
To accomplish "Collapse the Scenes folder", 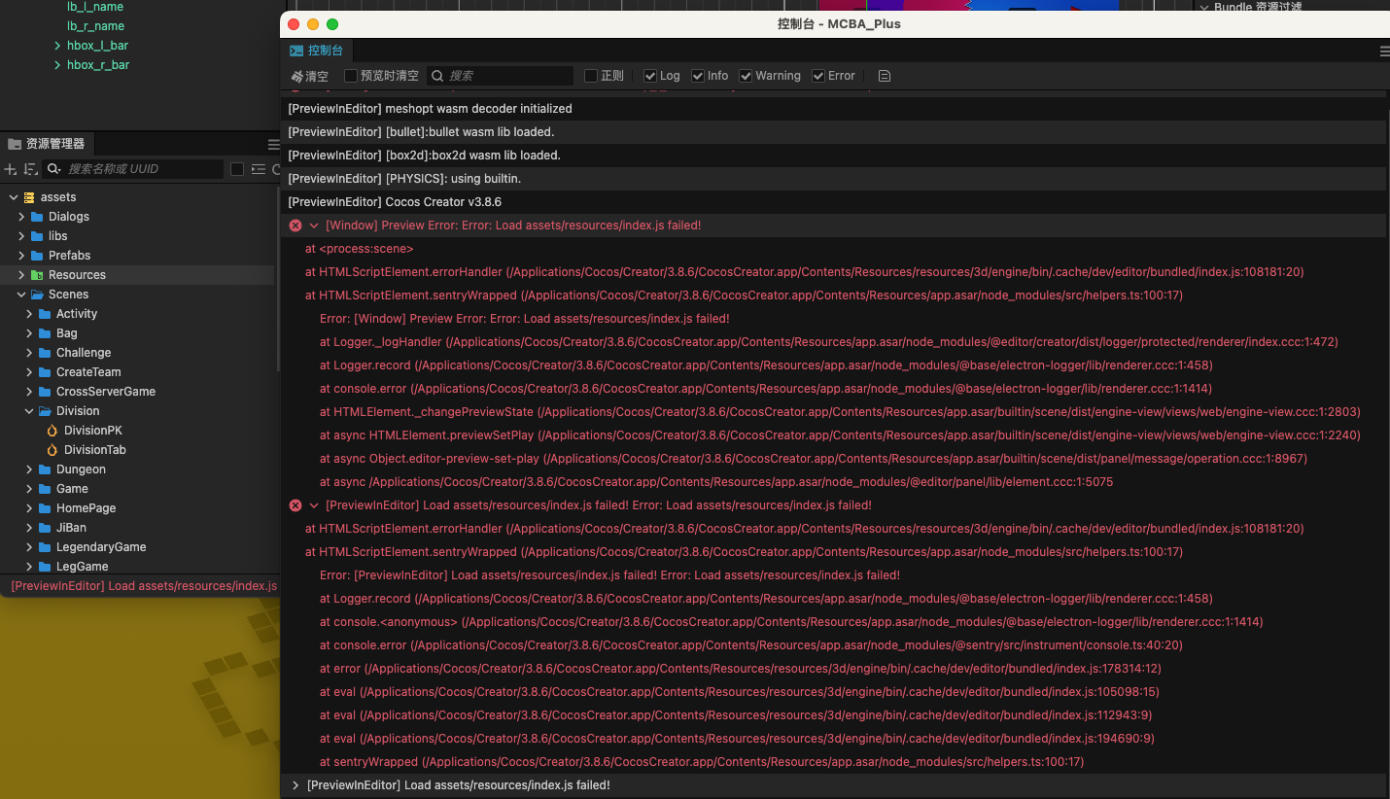I will pyautogui.click(x=21, y=295).
